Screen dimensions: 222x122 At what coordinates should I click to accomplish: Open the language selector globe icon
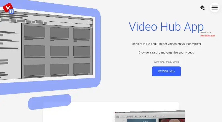tap(203, 8)
